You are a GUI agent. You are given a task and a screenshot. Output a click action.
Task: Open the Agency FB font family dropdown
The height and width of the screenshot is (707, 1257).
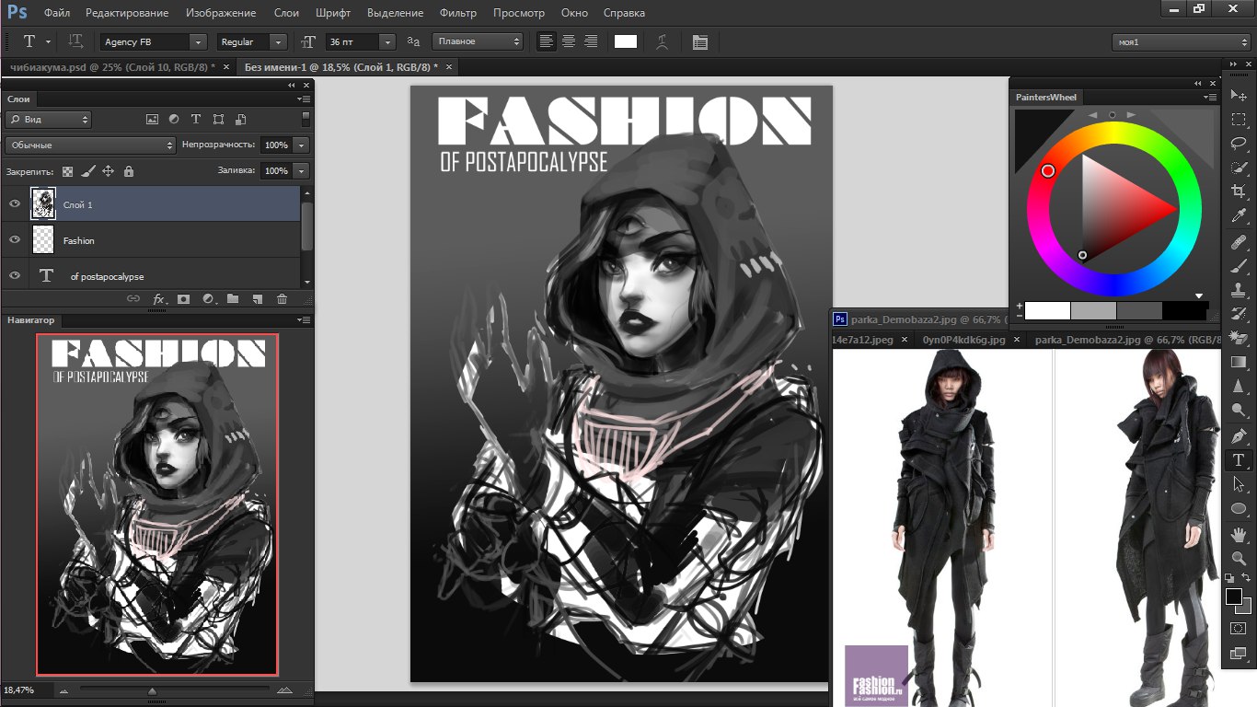[x=198, y=41]
